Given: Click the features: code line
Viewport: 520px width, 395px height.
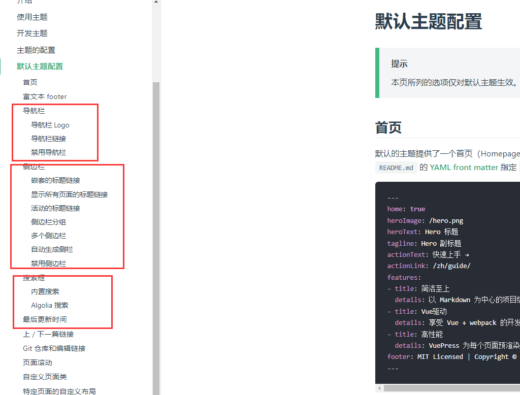Looking at the screenshot, I should coord(404,278).
